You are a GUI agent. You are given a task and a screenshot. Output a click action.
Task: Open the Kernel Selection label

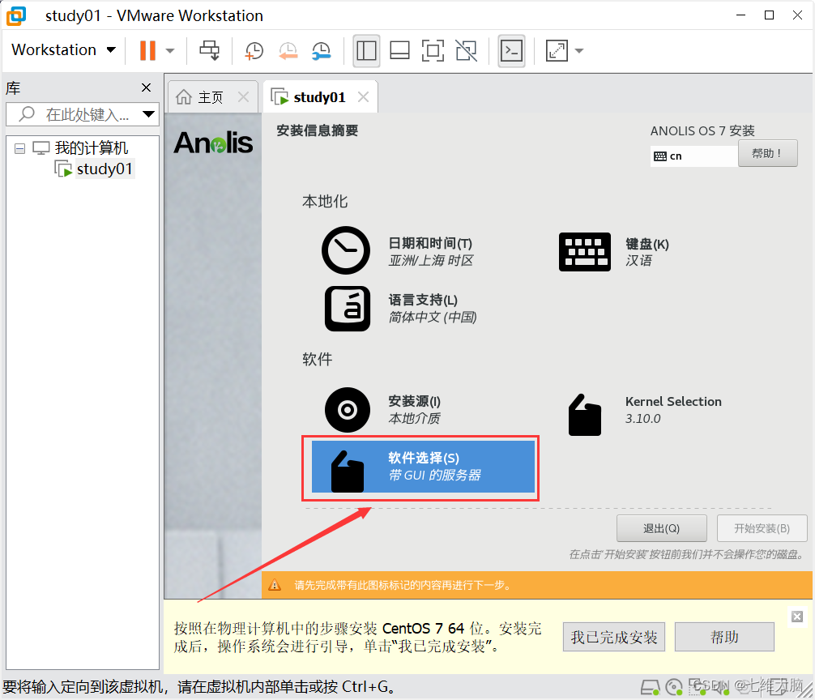(673, 402)
